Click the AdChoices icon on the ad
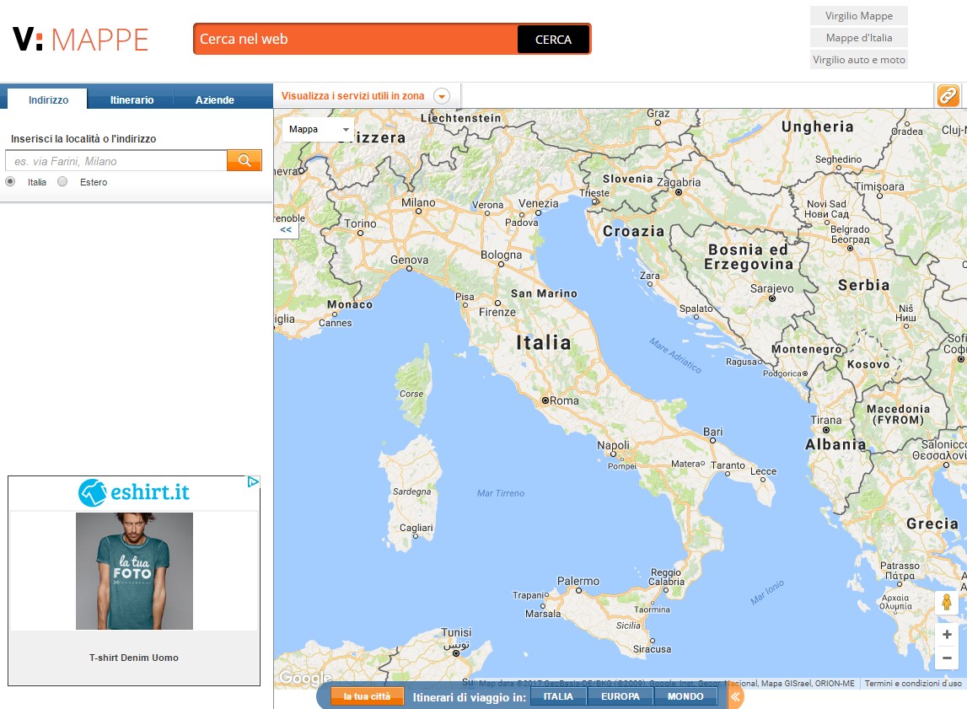Image resolution: width=967 pixels, height=709 pixels. pyautogui.click(x=253, y=482)
